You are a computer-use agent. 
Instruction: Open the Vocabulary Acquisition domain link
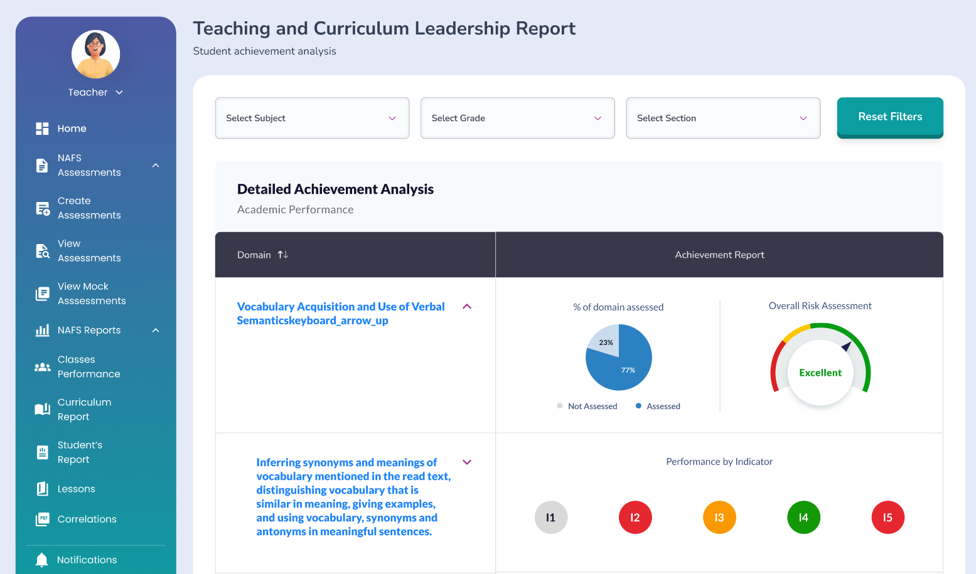point(340,314)
